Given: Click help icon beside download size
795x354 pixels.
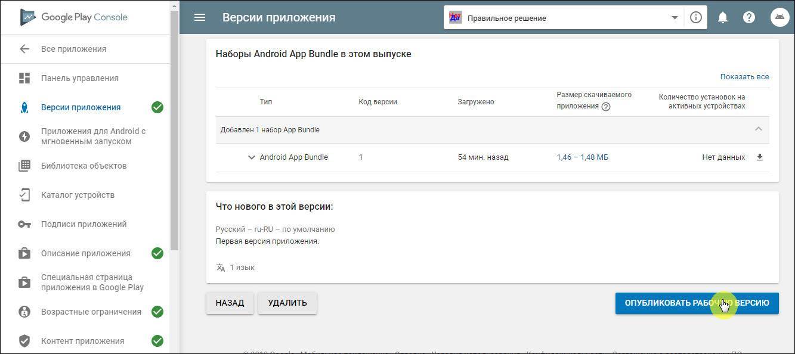Looking at the screenshot, I should pyautogui.click(x=606, y=107).
